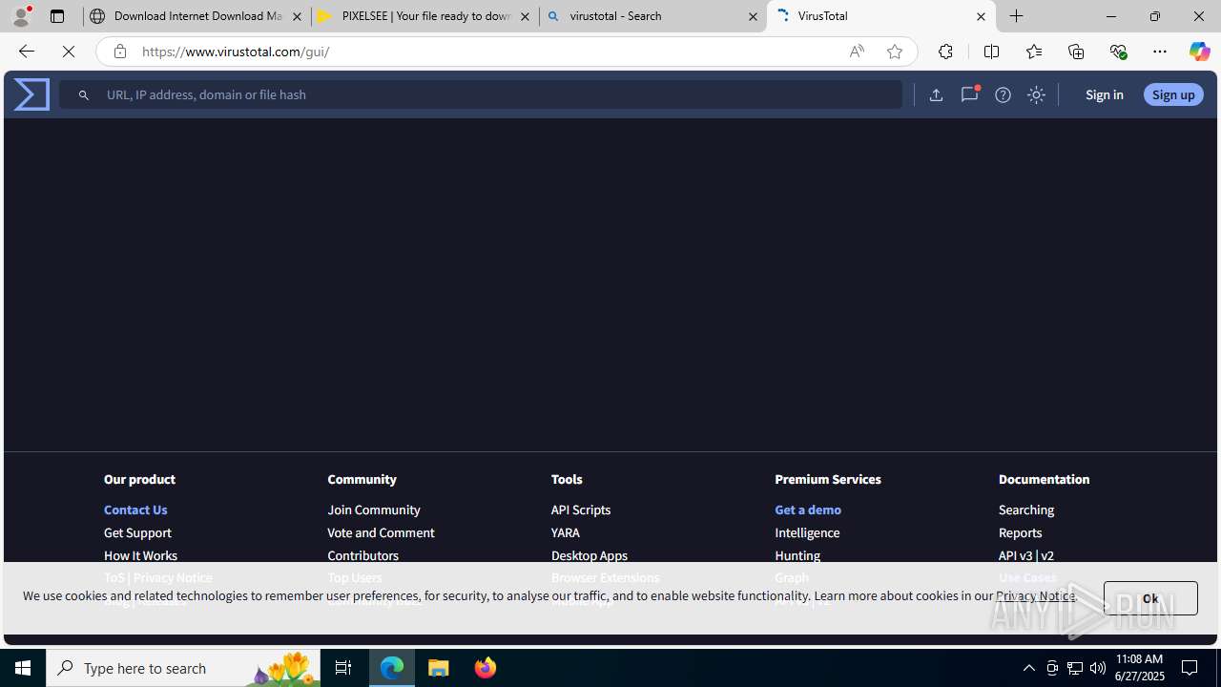Open the Contributors link

[x=362, y=555]
